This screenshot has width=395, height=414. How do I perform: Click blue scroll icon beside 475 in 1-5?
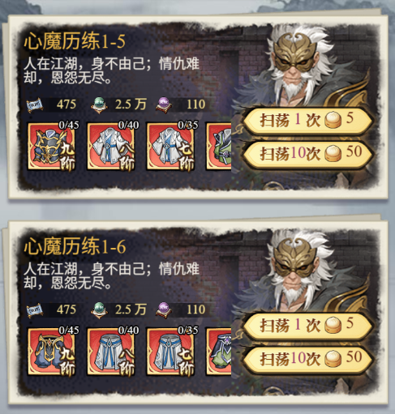point(35,105)
